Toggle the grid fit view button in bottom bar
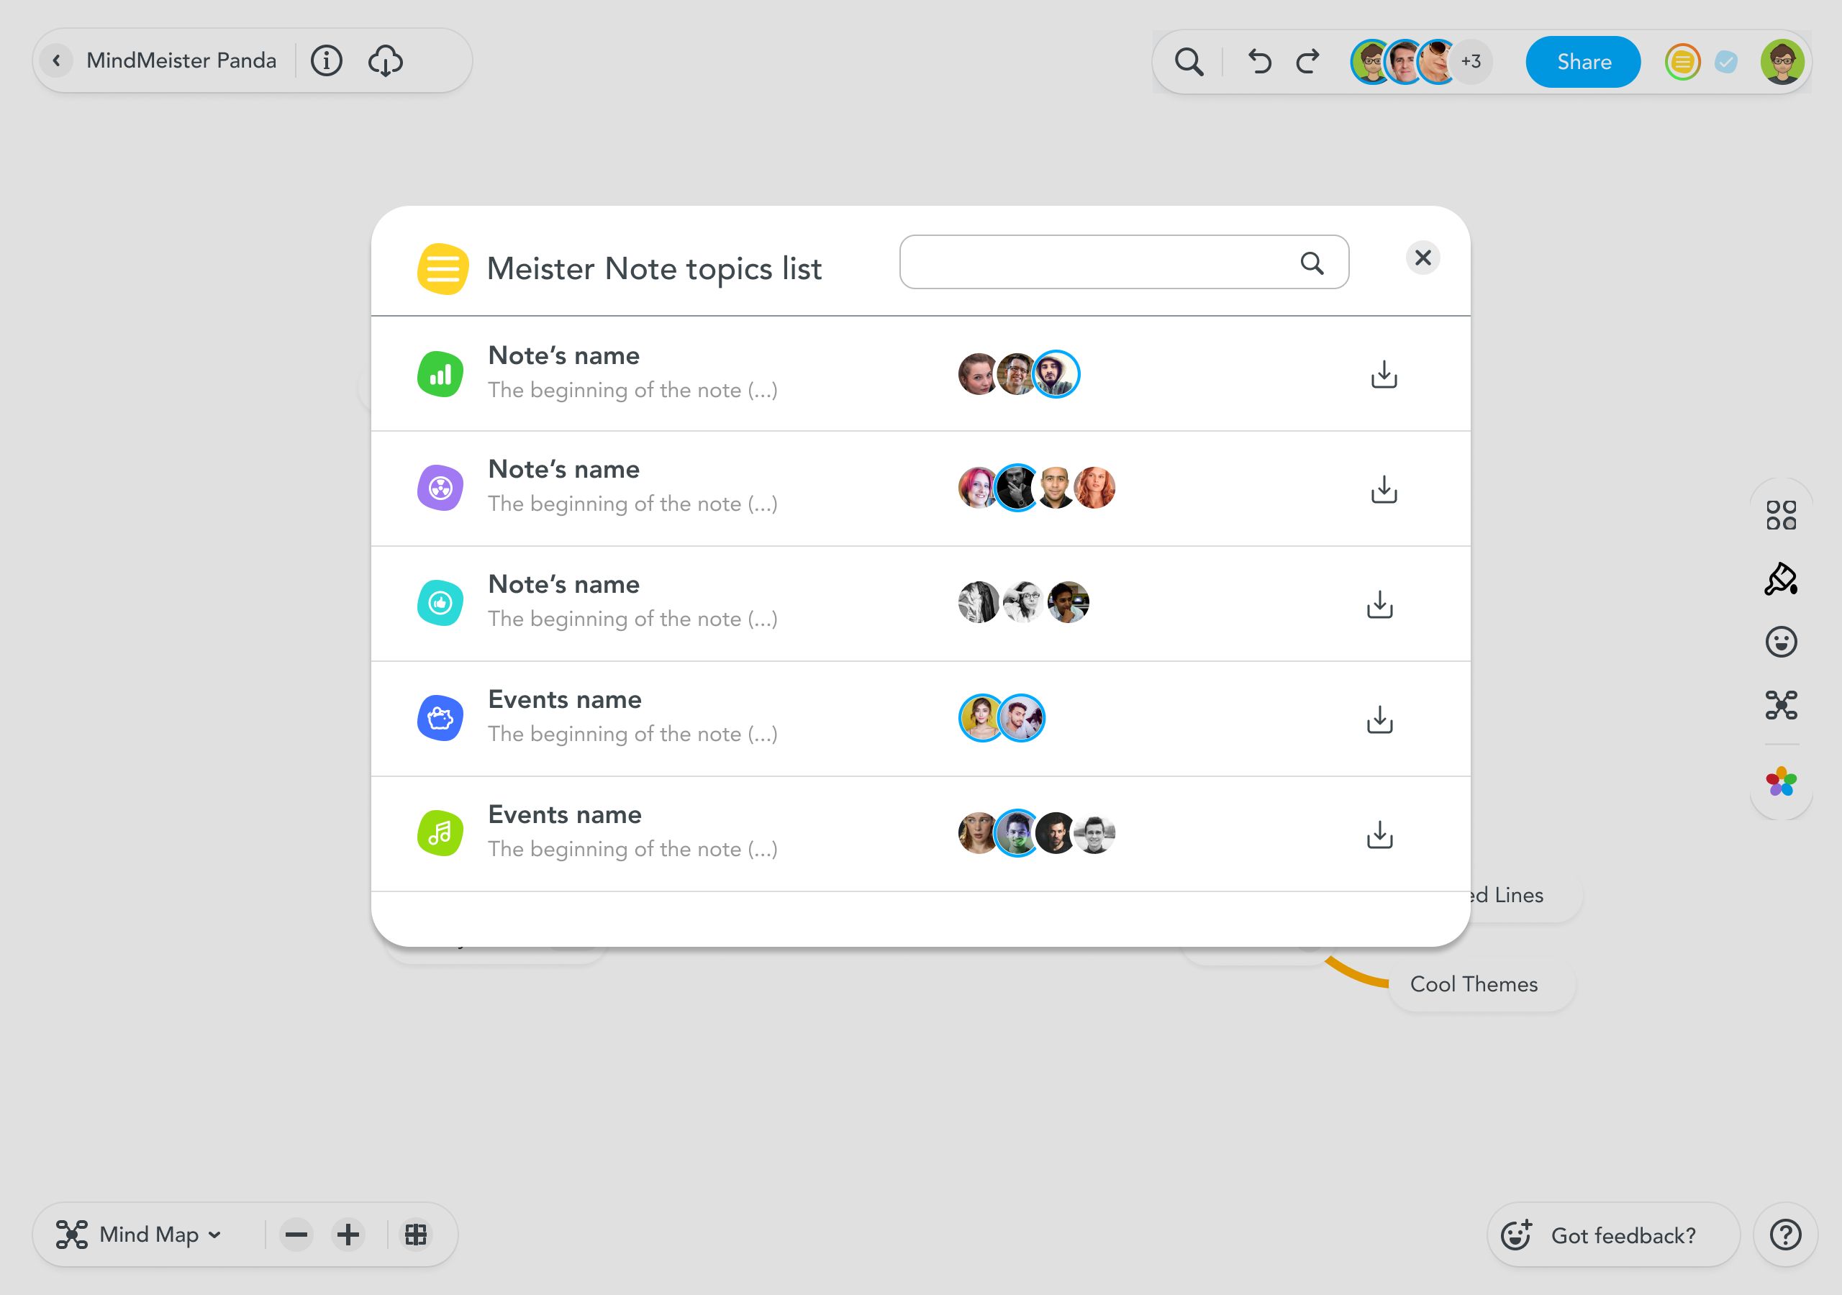 pyautogui.click(x=416, y=1234)
